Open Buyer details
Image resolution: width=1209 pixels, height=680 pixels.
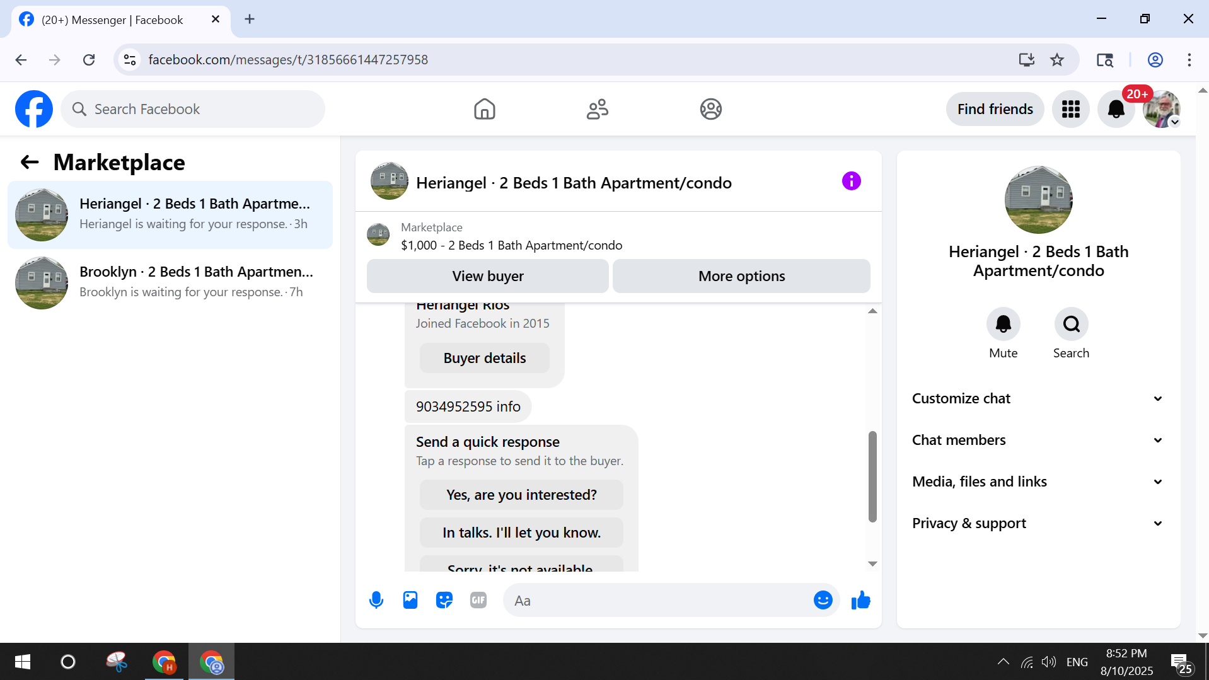coord(484,358)
